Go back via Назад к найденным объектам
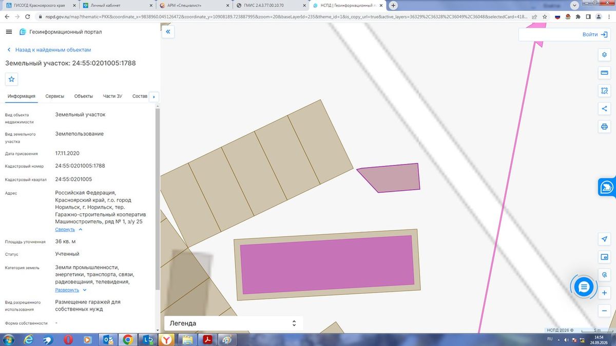616x346 pixels. click(49, 50)
